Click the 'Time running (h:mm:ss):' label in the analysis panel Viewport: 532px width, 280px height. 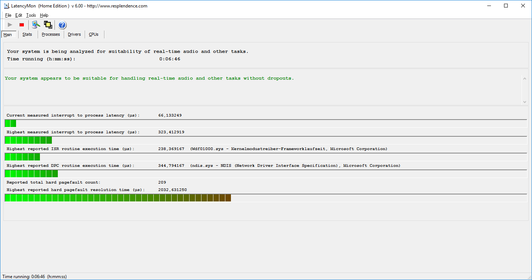click(x=41, y=59)
